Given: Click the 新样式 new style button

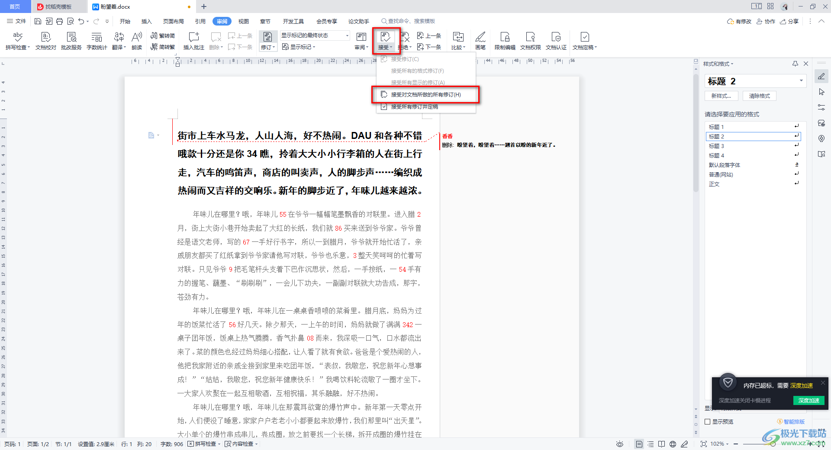Looking at the screenshot, I should tap(721, 96).
